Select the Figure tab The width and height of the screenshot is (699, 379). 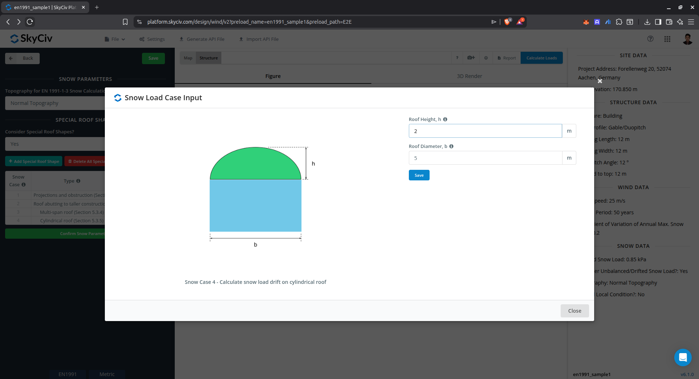[x=273, y=76]
